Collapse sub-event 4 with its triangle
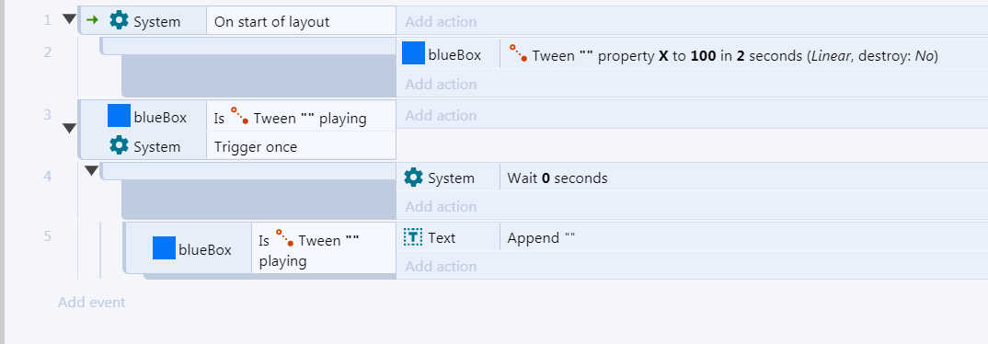 tap(92, 170)
